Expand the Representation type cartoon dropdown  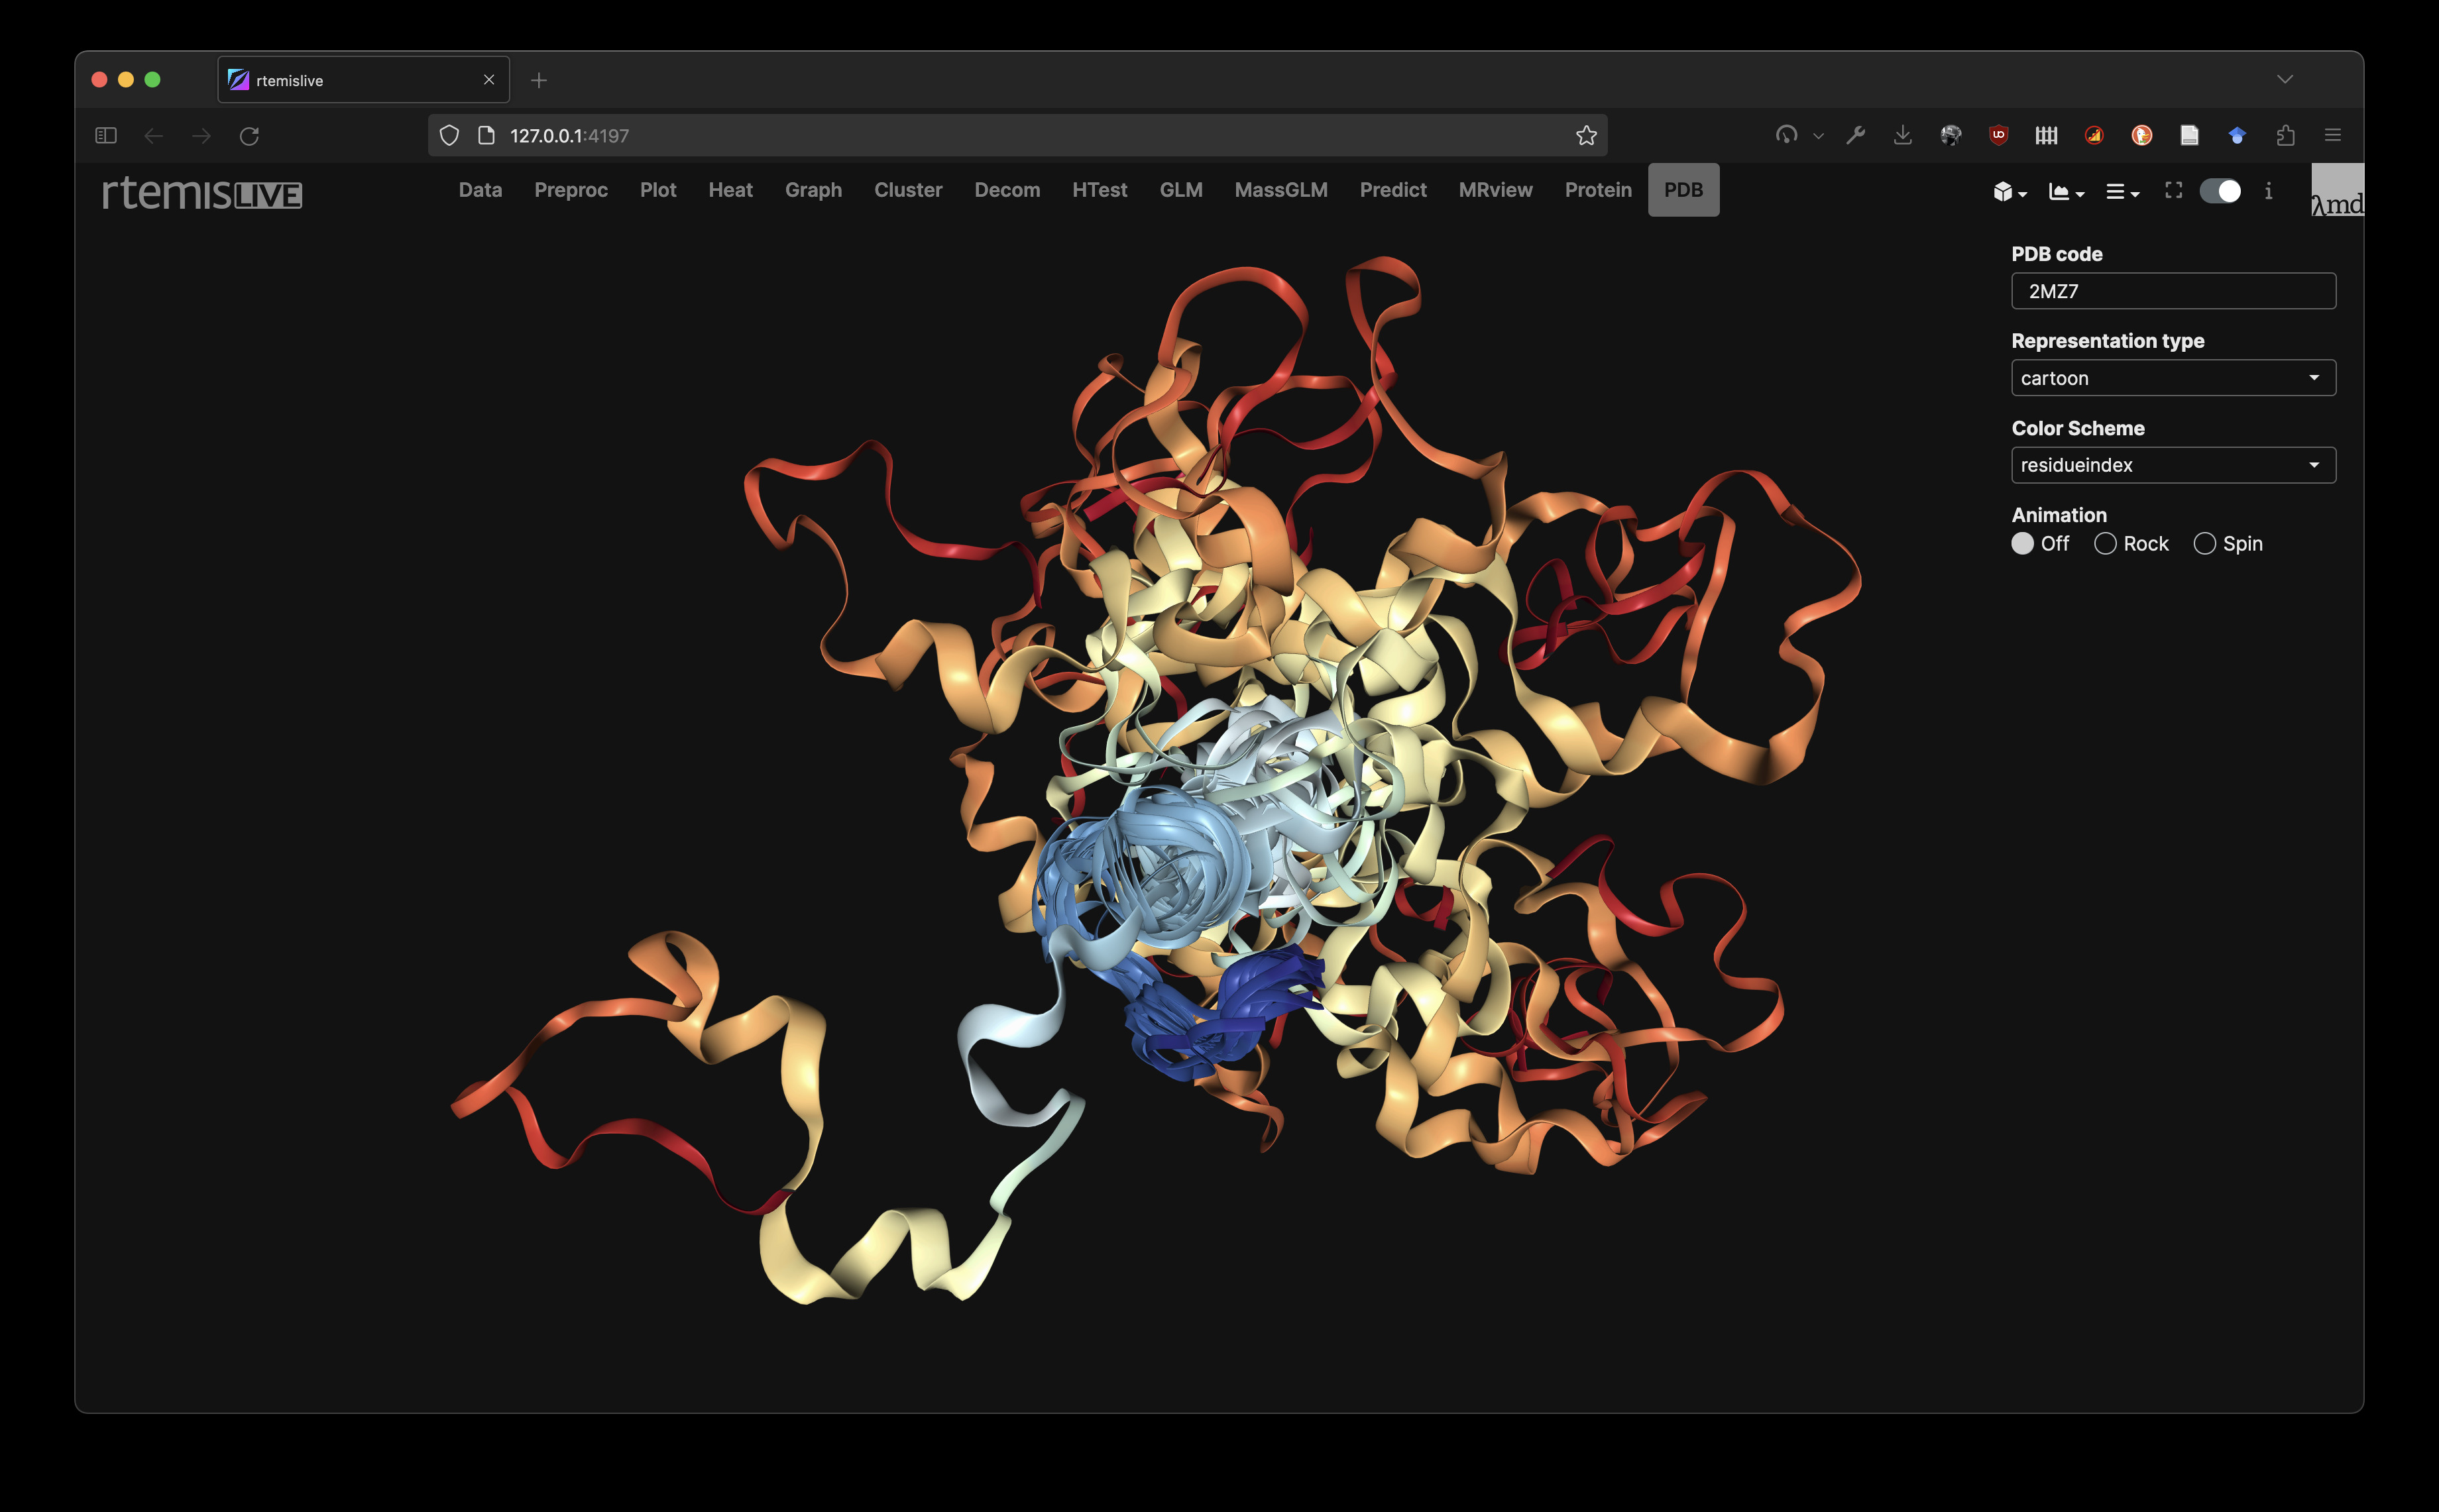2173,378
